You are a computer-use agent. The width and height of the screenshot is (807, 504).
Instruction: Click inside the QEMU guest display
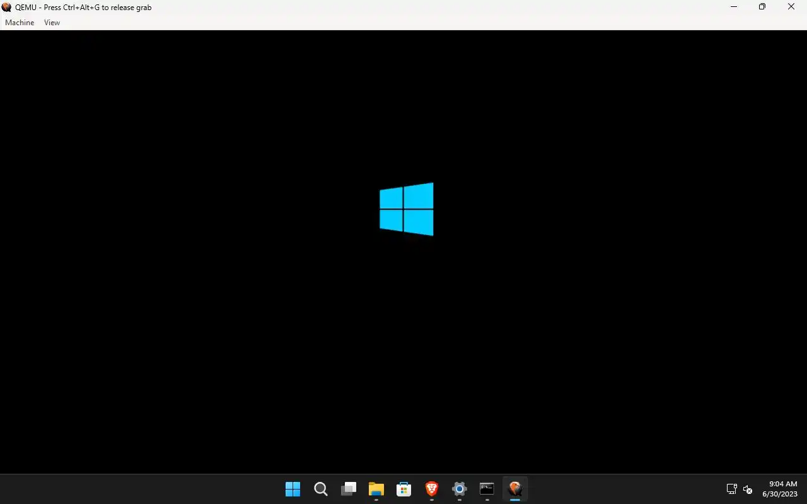403,252
